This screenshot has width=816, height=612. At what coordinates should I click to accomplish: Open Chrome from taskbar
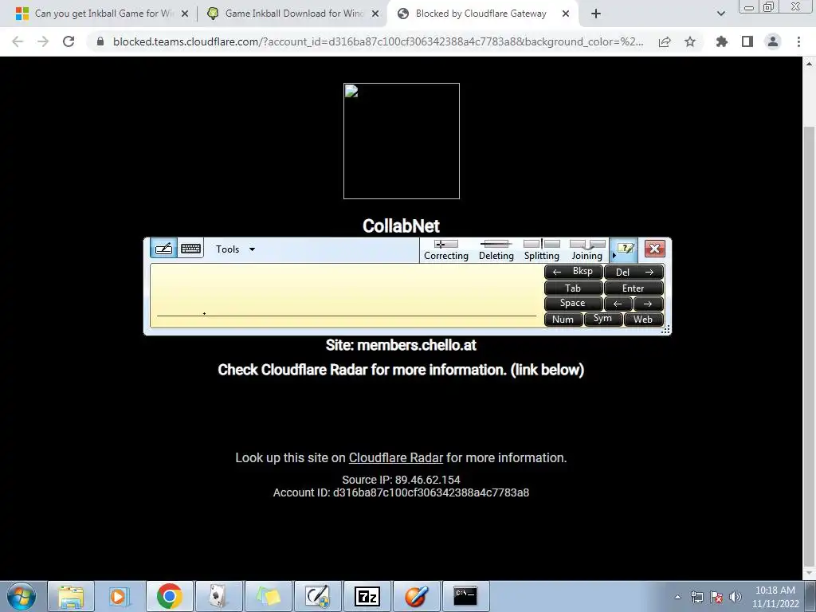click(x=169, y=596)
